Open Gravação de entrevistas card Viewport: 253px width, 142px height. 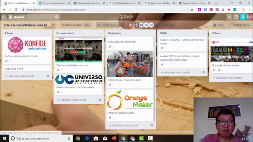coord(232,55)
